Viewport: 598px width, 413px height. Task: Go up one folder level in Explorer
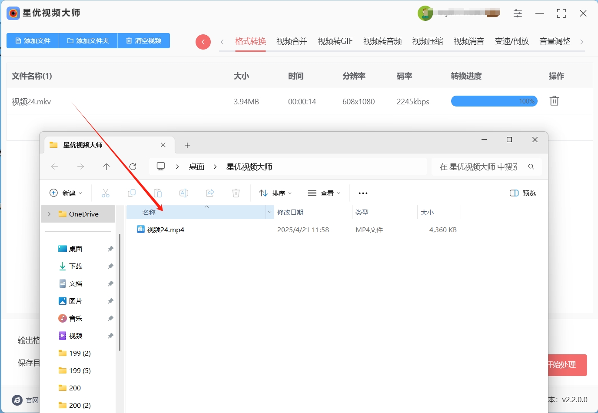106,167
